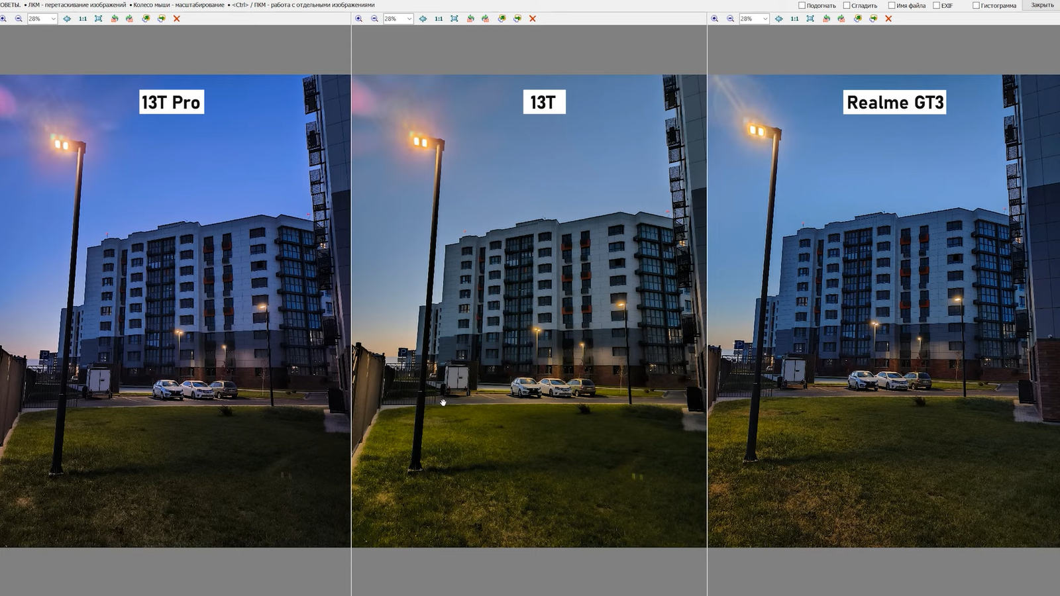Rotate 13T middle image counterclockwise
This screenshot has height=596, width=1060.
click(x=470, y=19)
